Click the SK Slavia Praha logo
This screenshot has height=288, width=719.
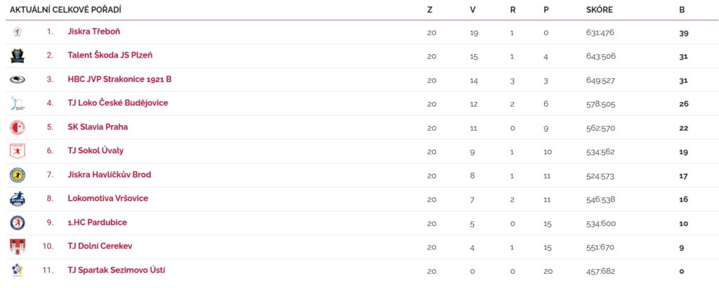18,127
